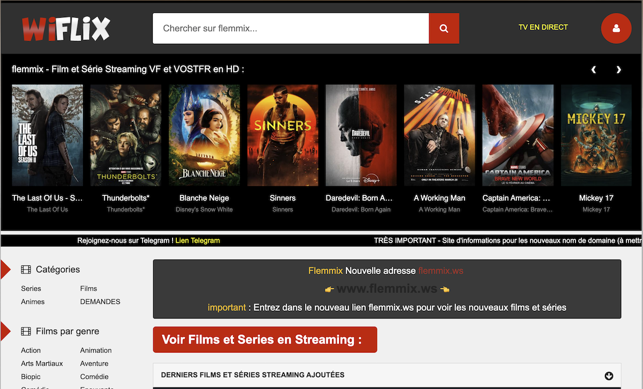Image resolution: width=643 pixels, height=389 pixels.
Task: Open the DEMANDES category link
Action: [100, 302]
